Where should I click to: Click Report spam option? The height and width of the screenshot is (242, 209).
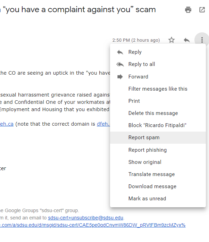coord(144,137)
